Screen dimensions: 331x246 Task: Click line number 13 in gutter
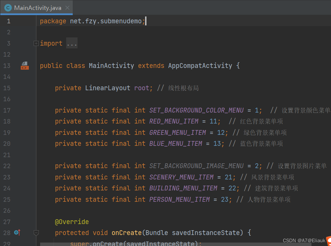click(x=7, y=66)
